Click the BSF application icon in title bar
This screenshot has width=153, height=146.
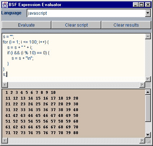(x=5, y=5)
